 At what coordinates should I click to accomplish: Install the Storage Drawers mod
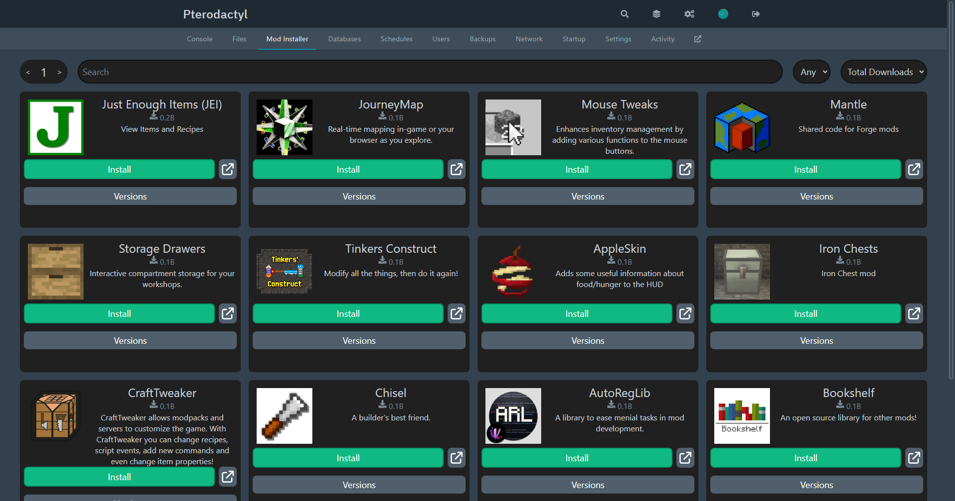tap(119, 313)
